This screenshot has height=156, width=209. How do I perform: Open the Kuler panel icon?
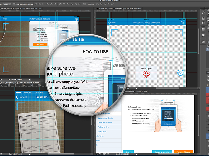(203, 42)
